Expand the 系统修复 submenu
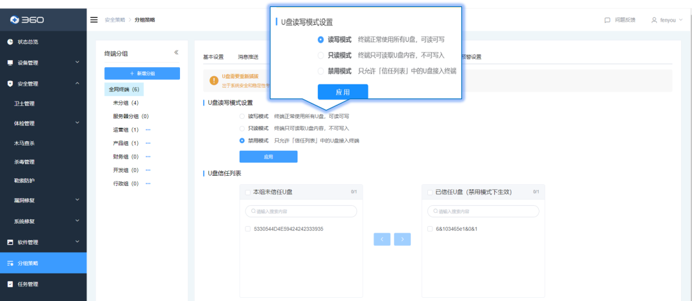Image resolution: width=692 pixels, height=301 pixels. coord(44,221)
